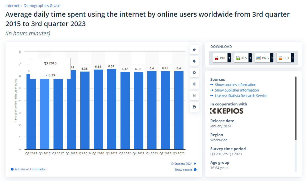Open Use Ask Statista Research Service

241,96
